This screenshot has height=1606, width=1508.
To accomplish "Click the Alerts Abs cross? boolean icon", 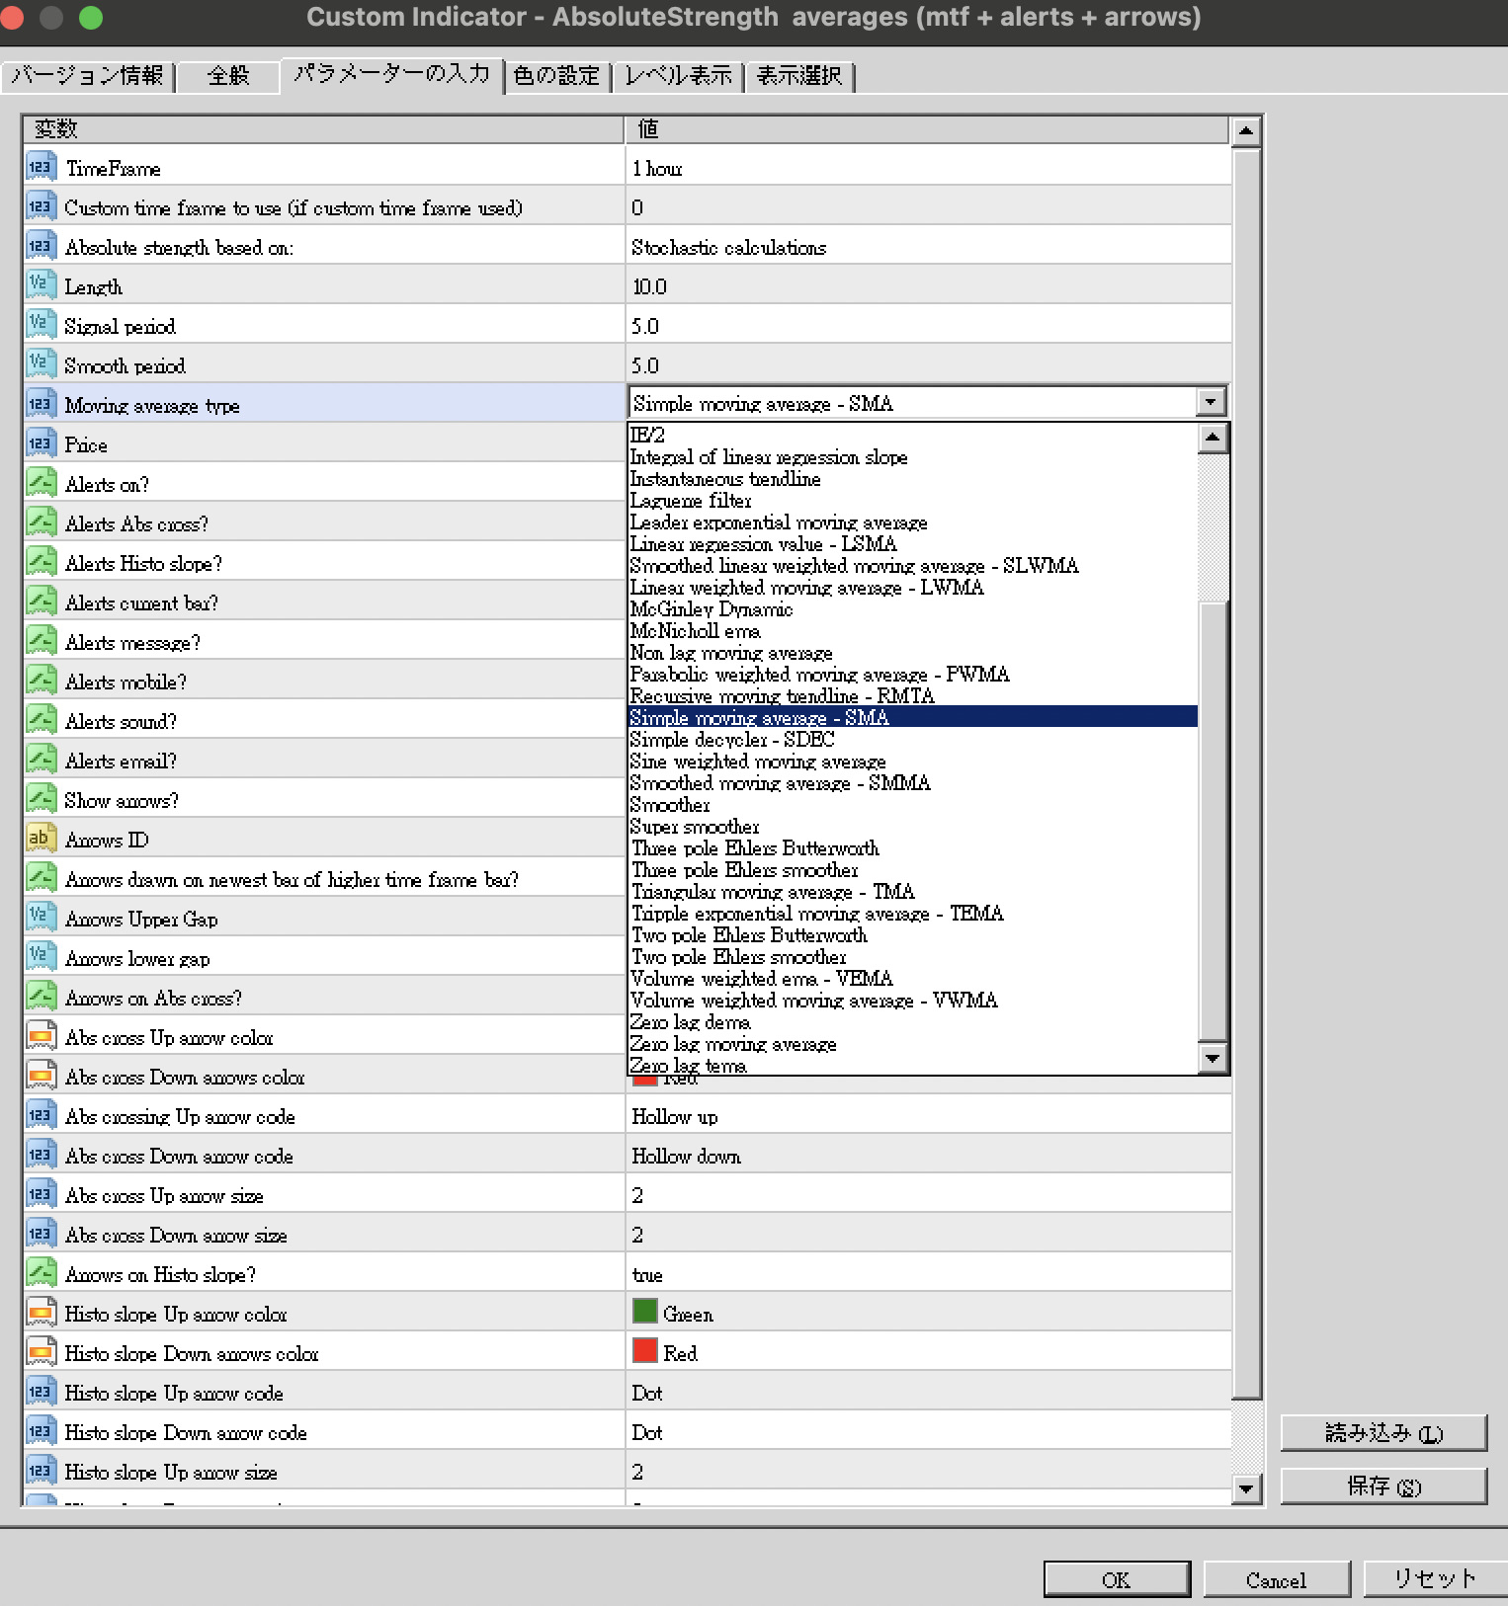I will tap(41, 522).
